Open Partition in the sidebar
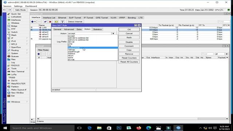This screenshot has width=233, height=131. pyautogui.click(x=15, y=87)
